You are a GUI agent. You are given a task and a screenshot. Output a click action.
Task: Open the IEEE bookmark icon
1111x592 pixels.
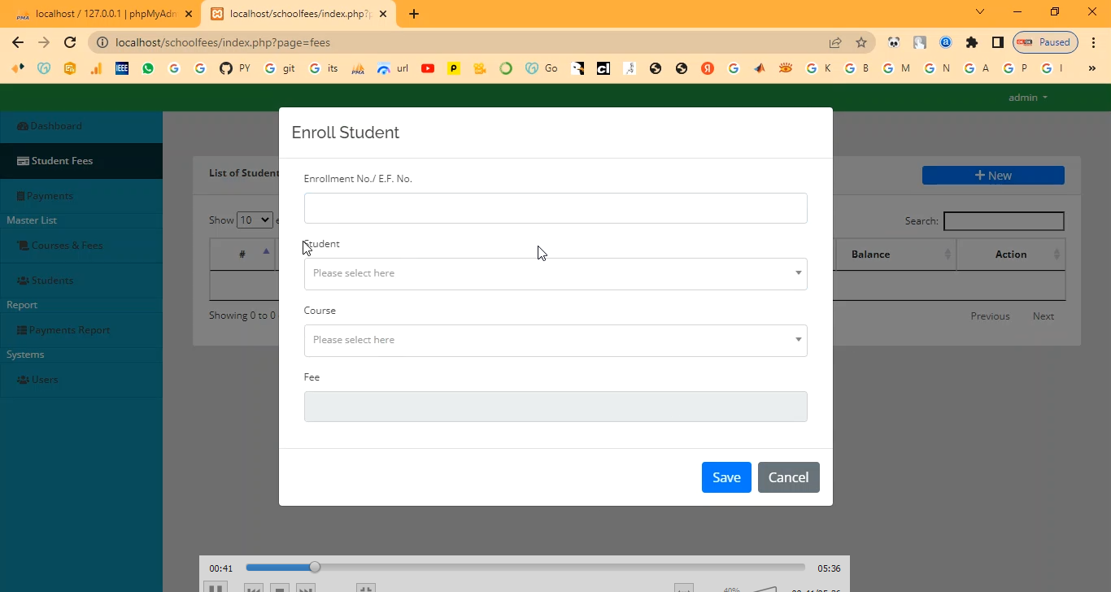122,68
